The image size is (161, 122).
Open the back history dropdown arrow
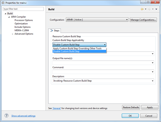click(x=145, y=9)
